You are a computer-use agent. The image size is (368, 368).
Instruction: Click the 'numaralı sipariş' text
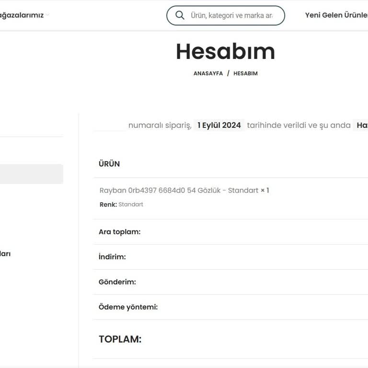click(x=160, y=126)
